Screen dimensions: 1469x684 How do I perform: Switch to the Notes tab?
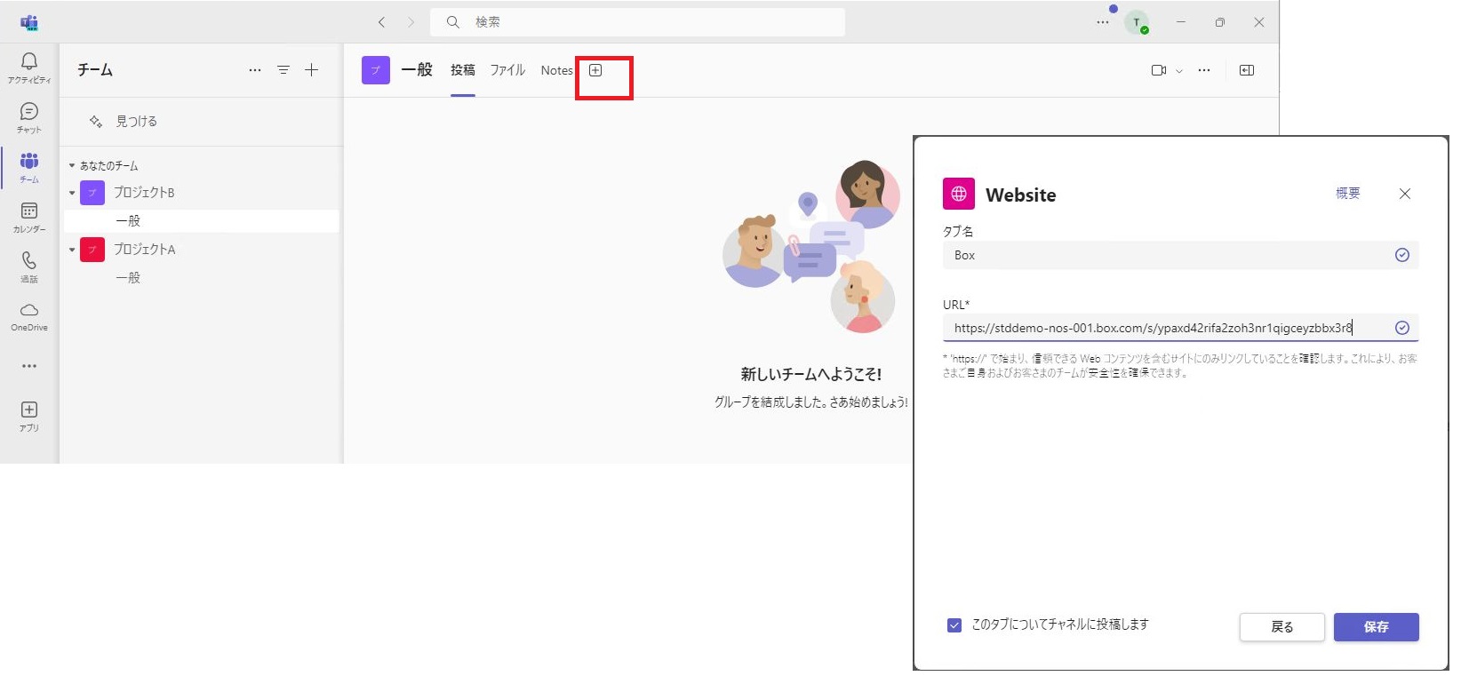[x=557, y=70]
